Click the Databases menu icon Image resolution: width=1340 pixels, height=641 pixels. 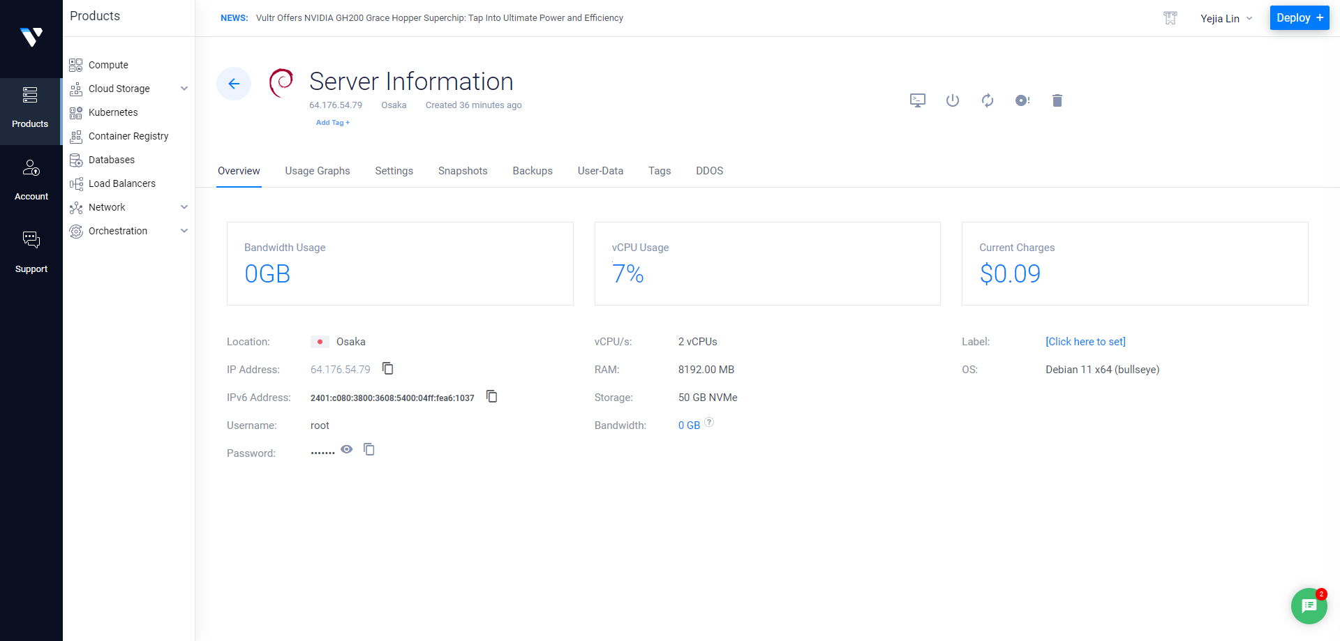pos(76,160)
